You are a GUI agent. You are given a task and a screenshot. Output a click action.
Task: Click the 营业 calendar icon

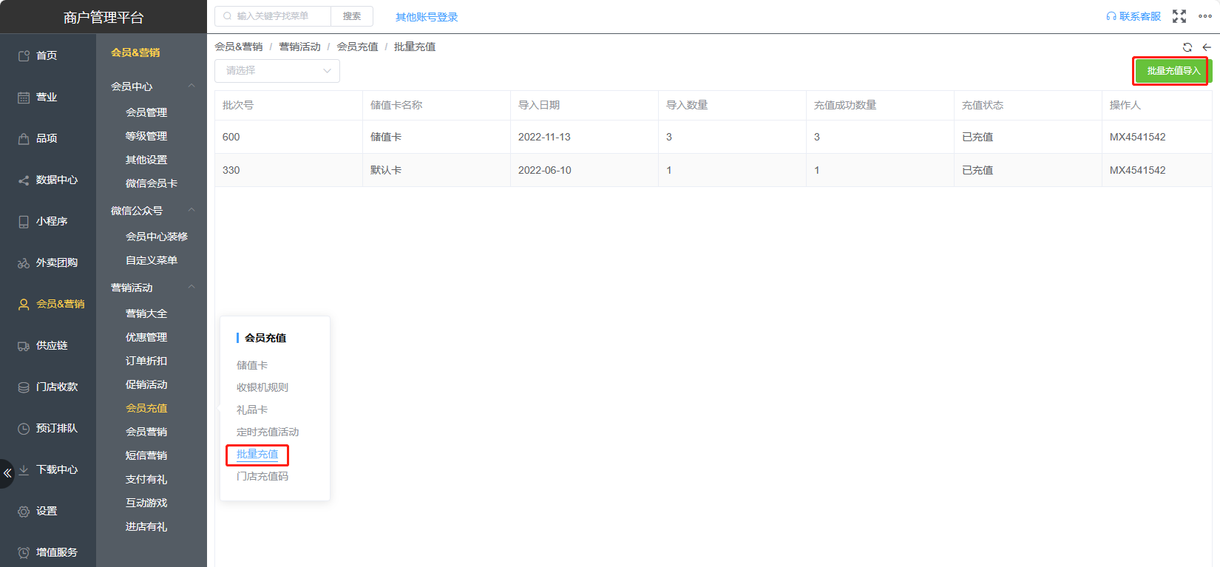24,97
